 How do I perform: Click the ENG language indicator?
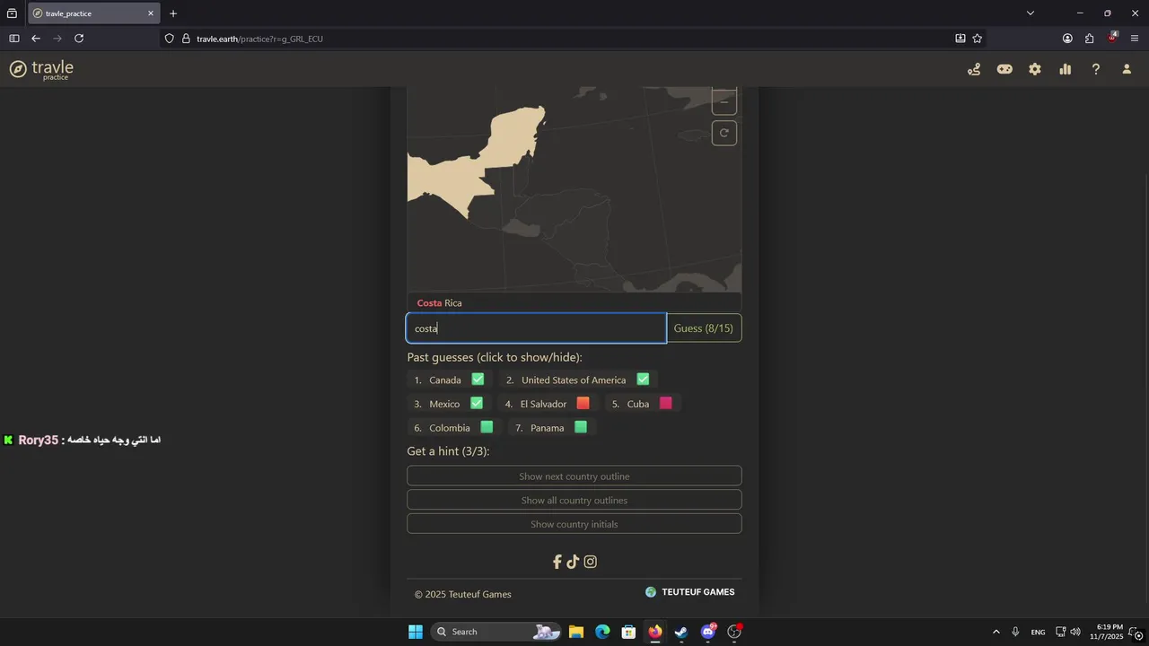(1038, 632)
